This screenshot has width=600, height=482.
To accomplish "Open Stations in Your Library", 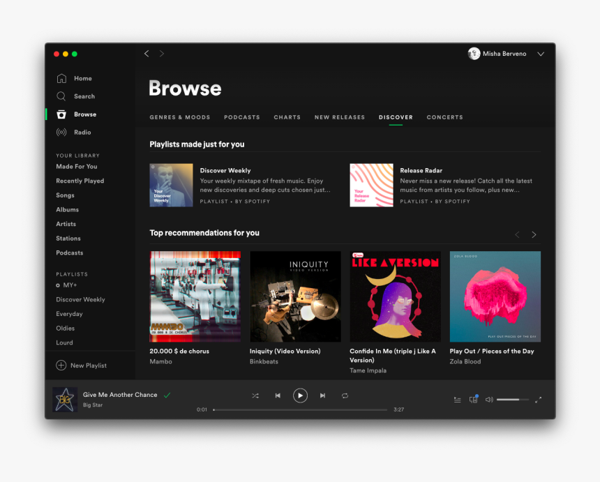I will point(68,239).
